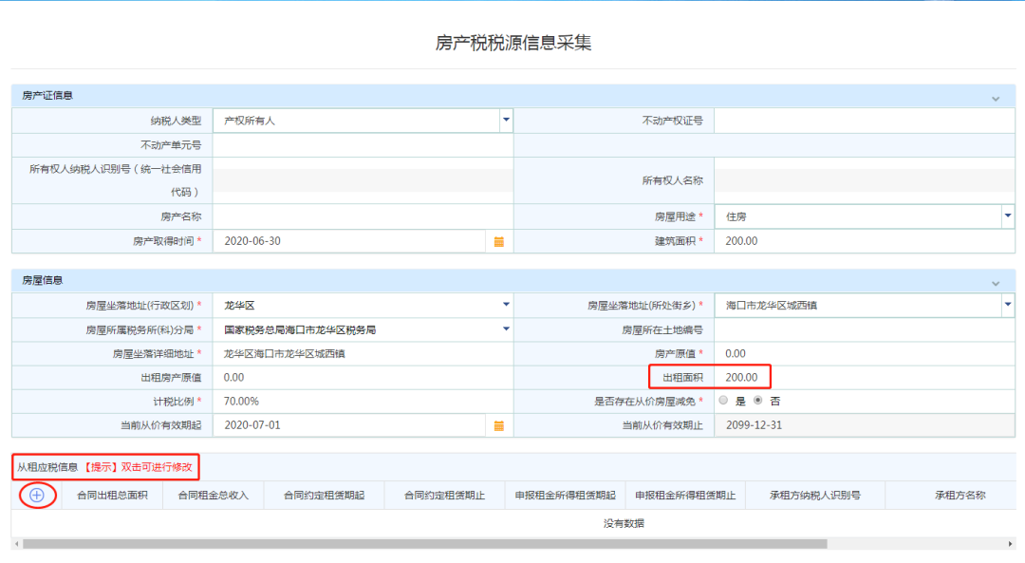
Task: Collapse the 房产证信息 section
Action: (996, 99)
